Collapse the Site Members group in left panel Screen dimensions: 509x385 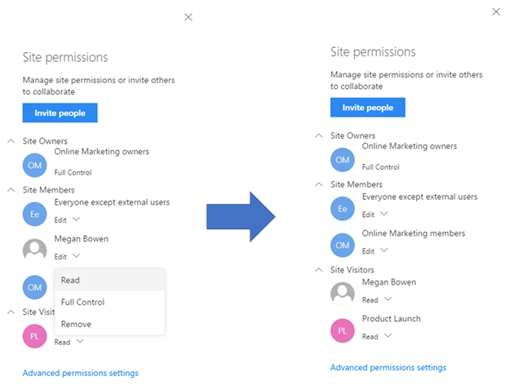[11, 189]
